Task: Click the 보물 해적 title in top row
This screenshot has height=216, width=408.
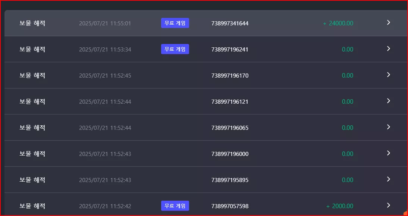Action: coord(32,23)
